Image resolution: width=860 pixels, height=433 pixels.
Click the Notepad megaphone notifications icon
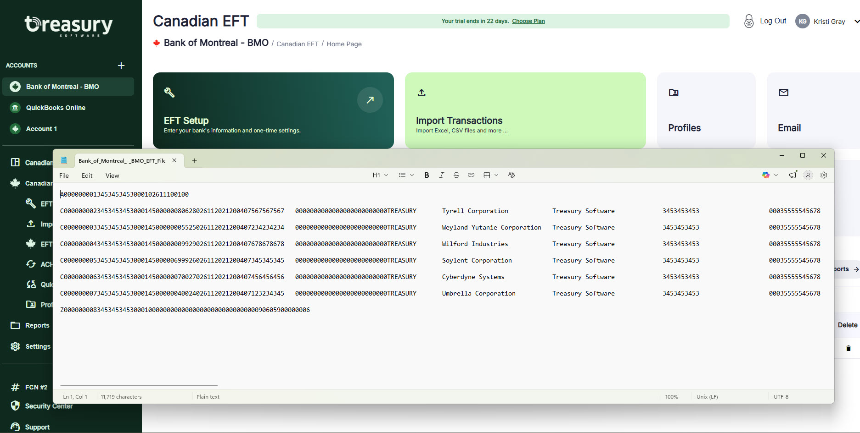click(x=793, y=175)
